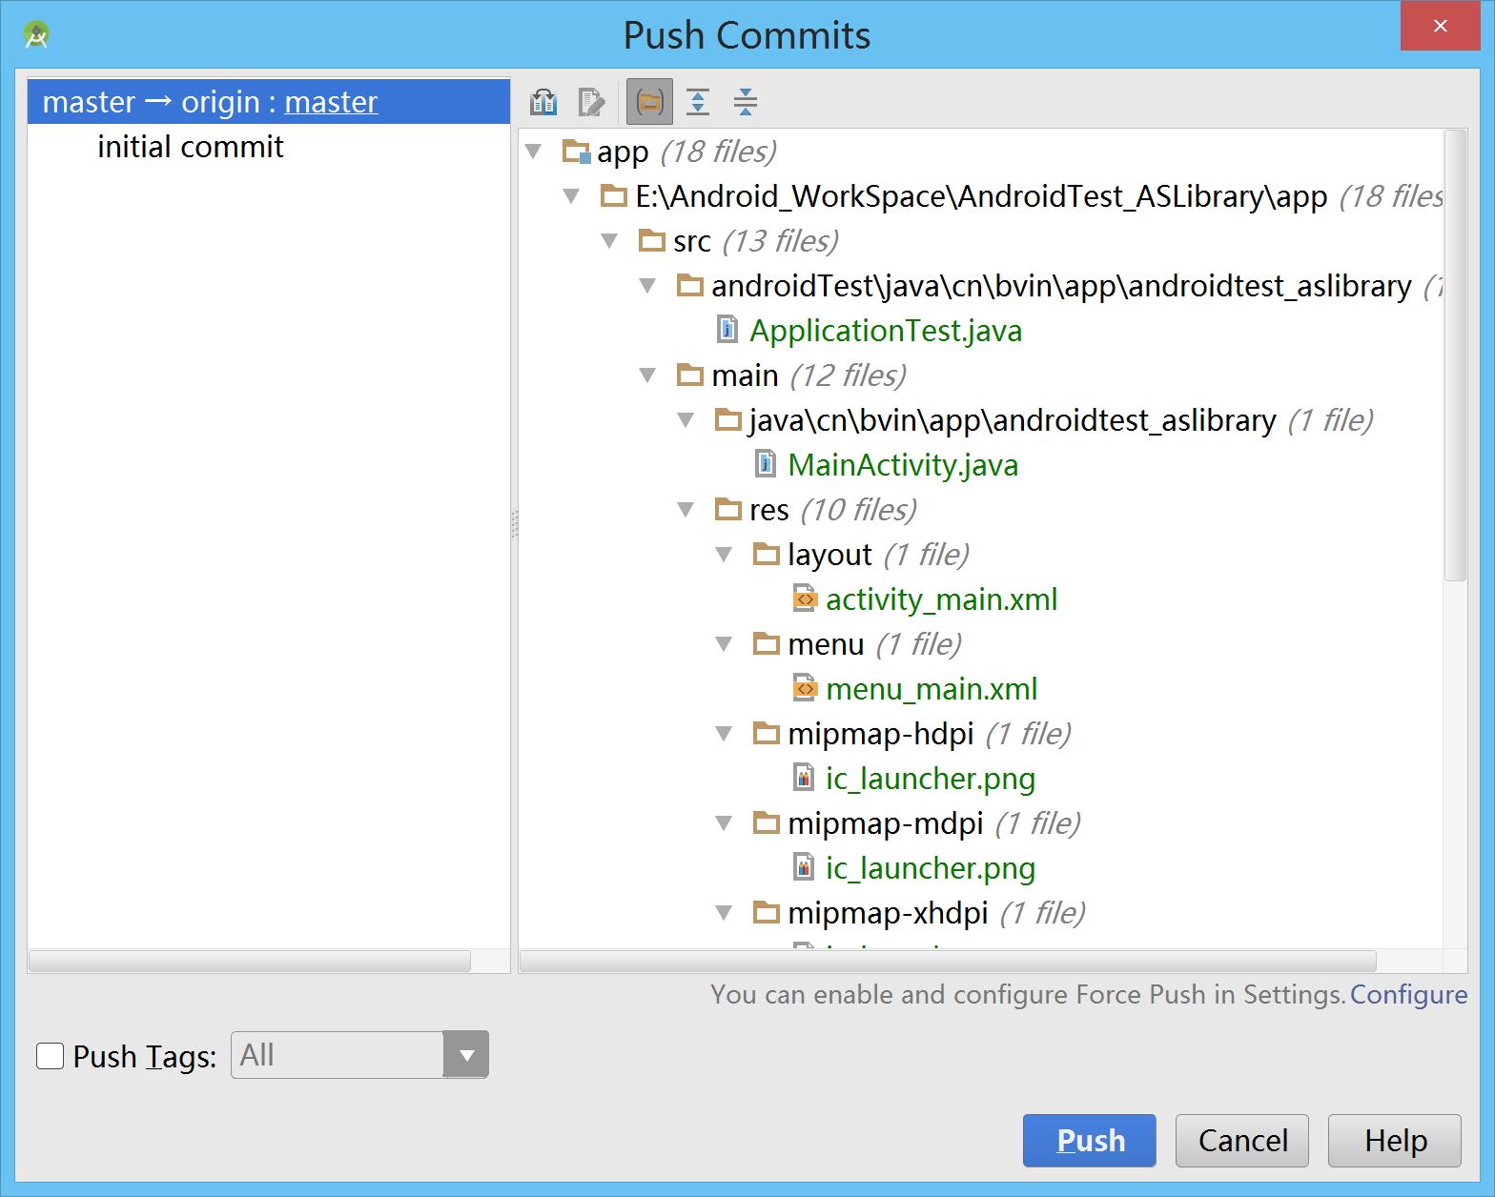Click the mipmap-hdpi ic_launcher.png file icon
The width and height of the screenshot is (1495, 1197).
click(804, 778)
